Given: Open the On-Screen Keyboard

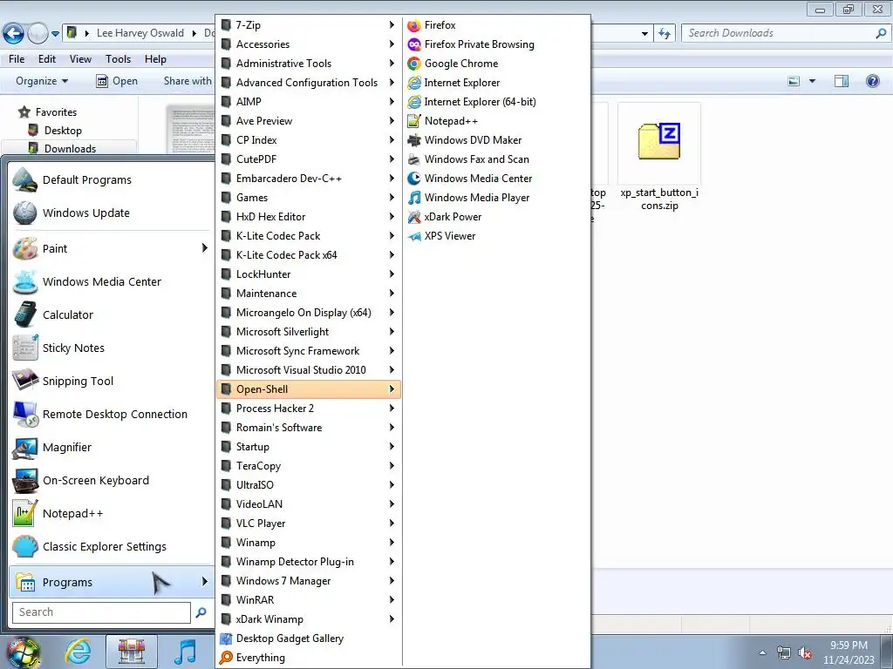Looking at the screenshot, I should 111,480.
